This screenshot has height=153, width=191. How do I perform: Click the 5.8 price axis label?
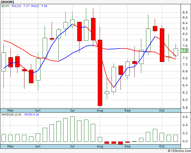(x=185, y=108)
